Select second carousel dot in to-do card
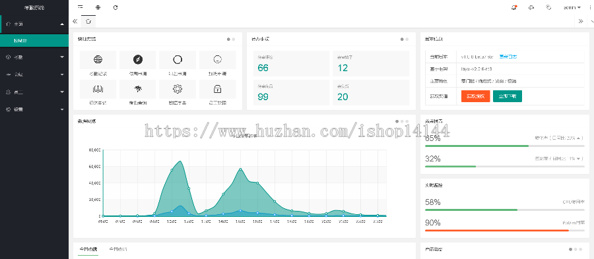594x259 pixels. pos(407,39)
